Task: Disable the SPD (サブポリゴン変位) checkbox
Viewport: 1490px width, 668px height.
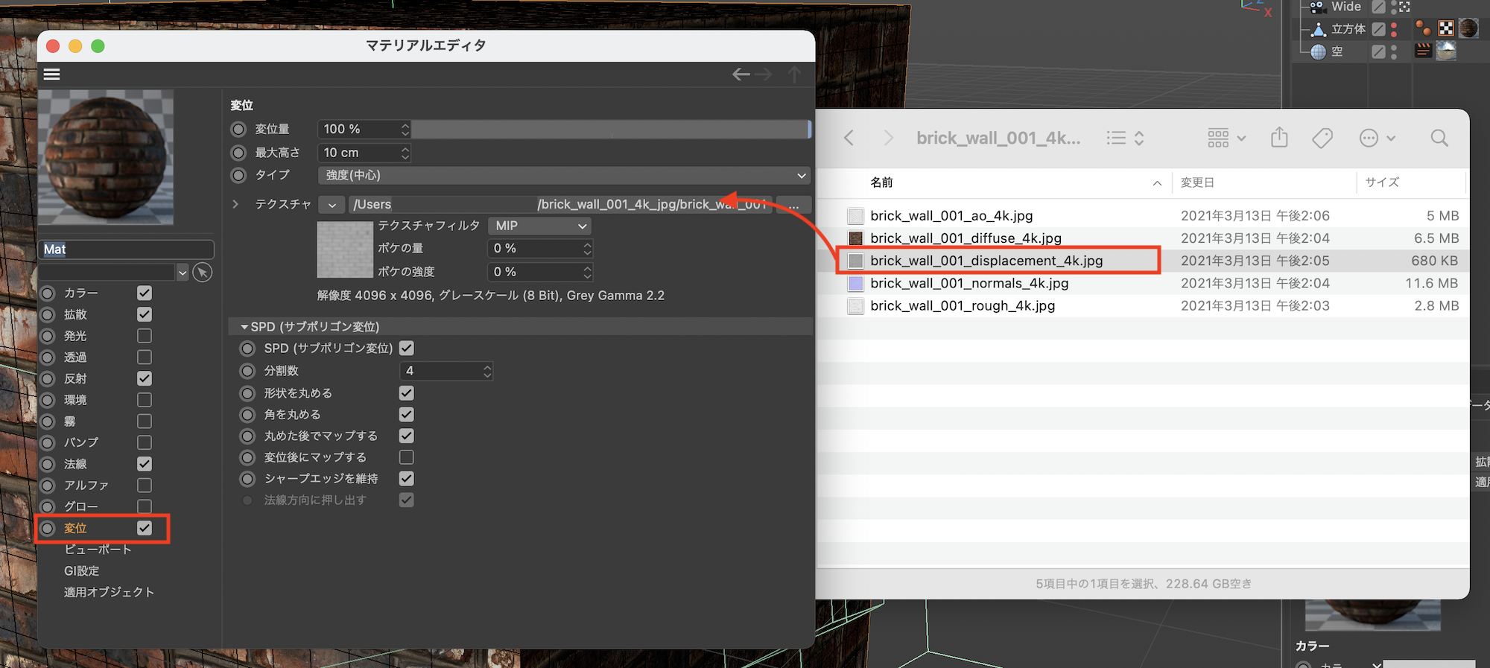Action: (x=407, y=348)
